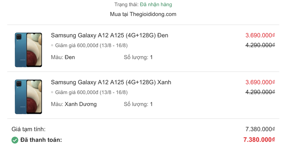Image resolution: width=294 pixels, height=148 pixels.
Task: Click first item's 600,000đ discount note
Action: 91,46
